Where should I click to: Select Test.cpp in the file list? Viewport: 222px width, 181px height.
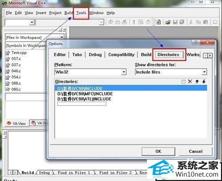(x=19, y=53)
